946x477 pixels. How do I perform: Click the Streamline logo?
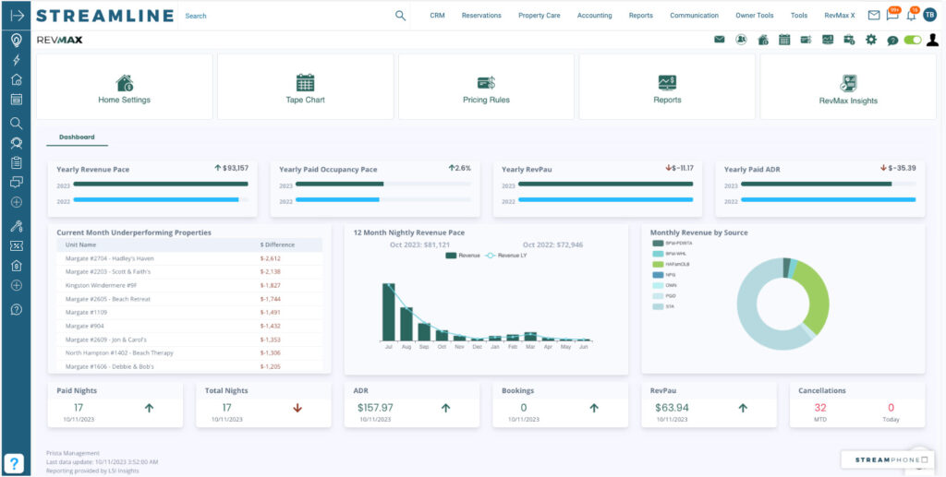pos(105,16)
